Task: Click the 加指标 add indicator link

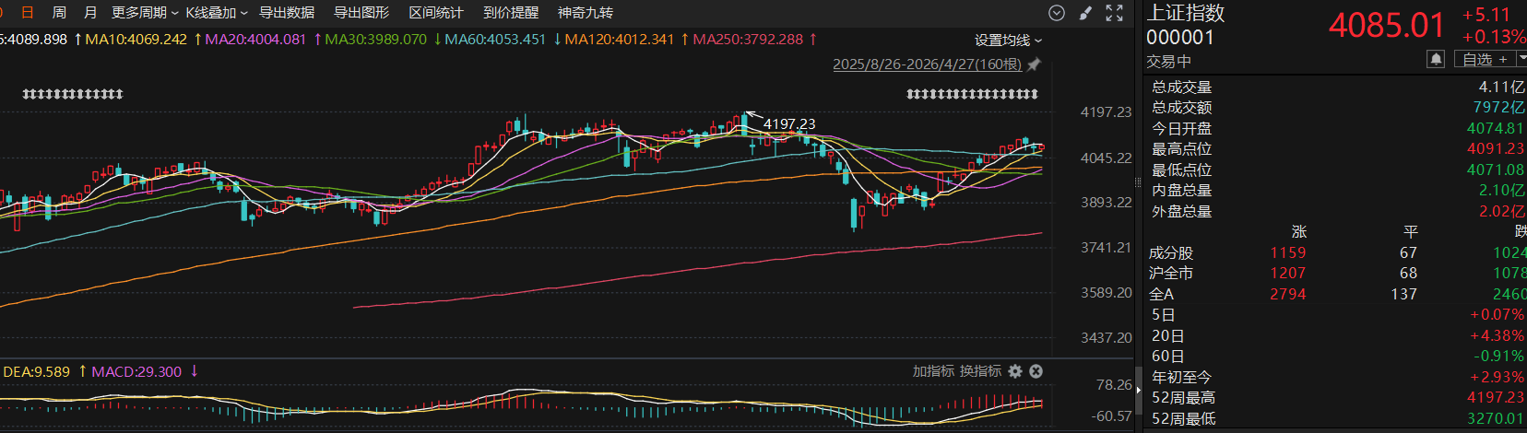Action: tap(933, 370)
